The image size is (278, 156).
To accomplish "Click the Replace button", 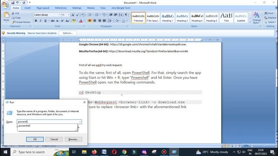I will pyautogui.click(x=270, y=18).
